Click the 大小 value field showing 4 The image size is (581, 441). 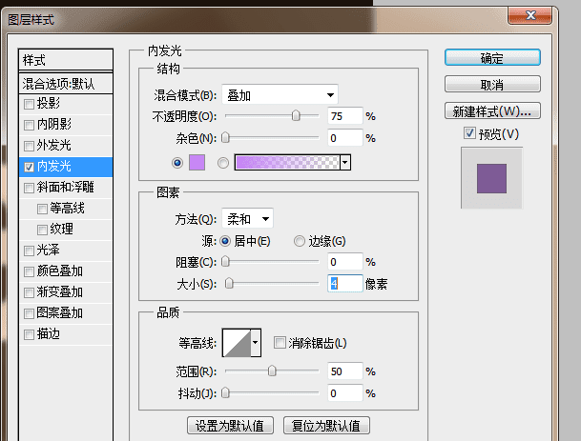pos(345,284)
